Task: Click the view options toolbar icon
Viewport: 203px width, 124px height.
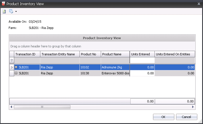Action: pos(11,11)
